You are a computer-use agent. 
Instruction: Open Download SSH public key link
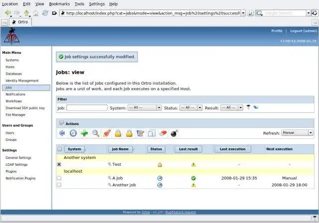(25, 108)
